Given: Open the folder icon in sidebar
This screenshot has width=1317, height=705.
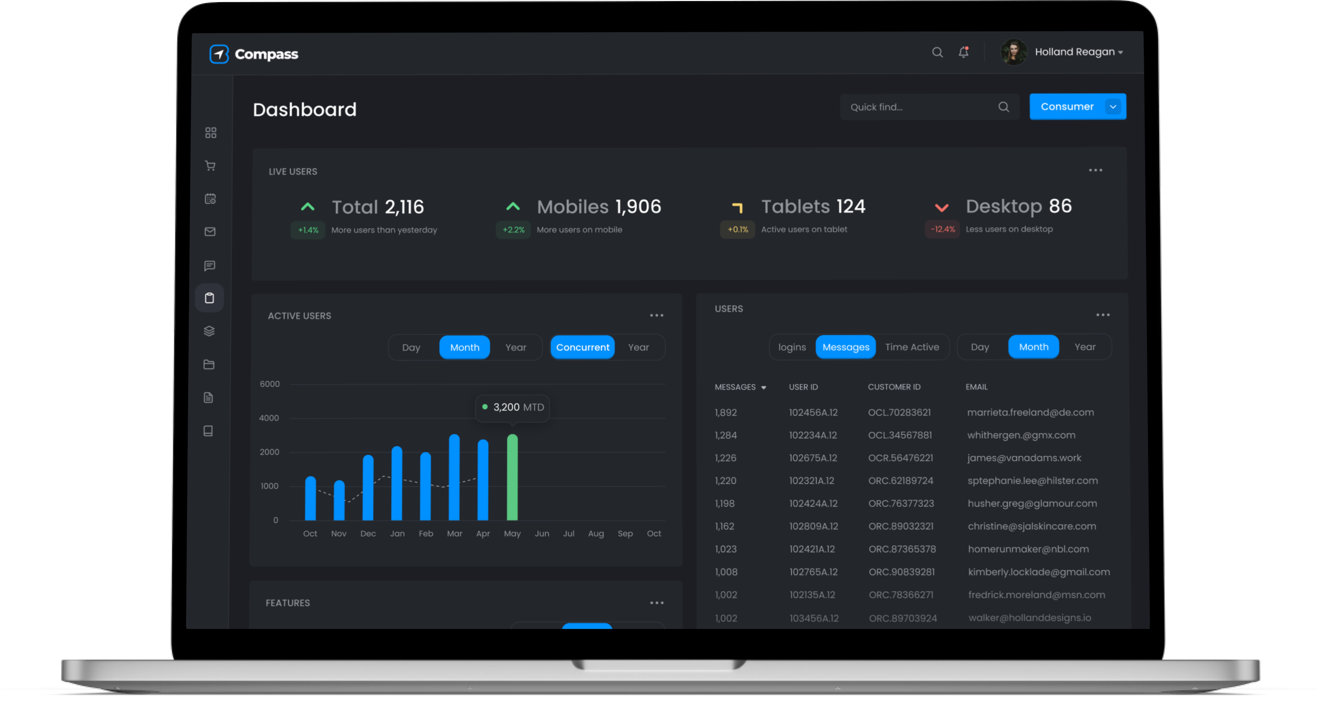Looking at the screenshot, I should tap(209, 365).
